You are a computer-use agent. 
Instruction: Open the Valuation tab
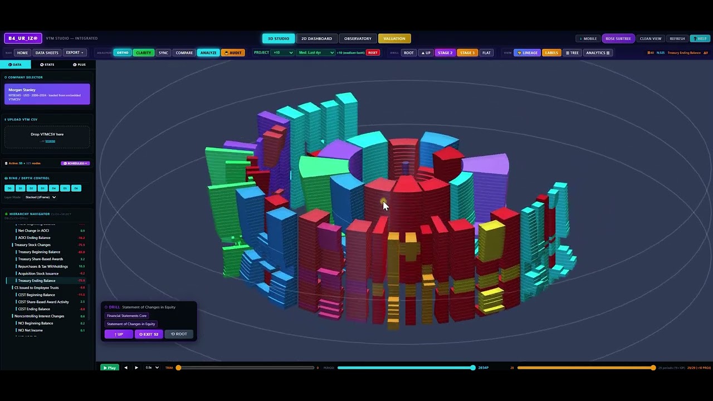(x=394, y=38)
